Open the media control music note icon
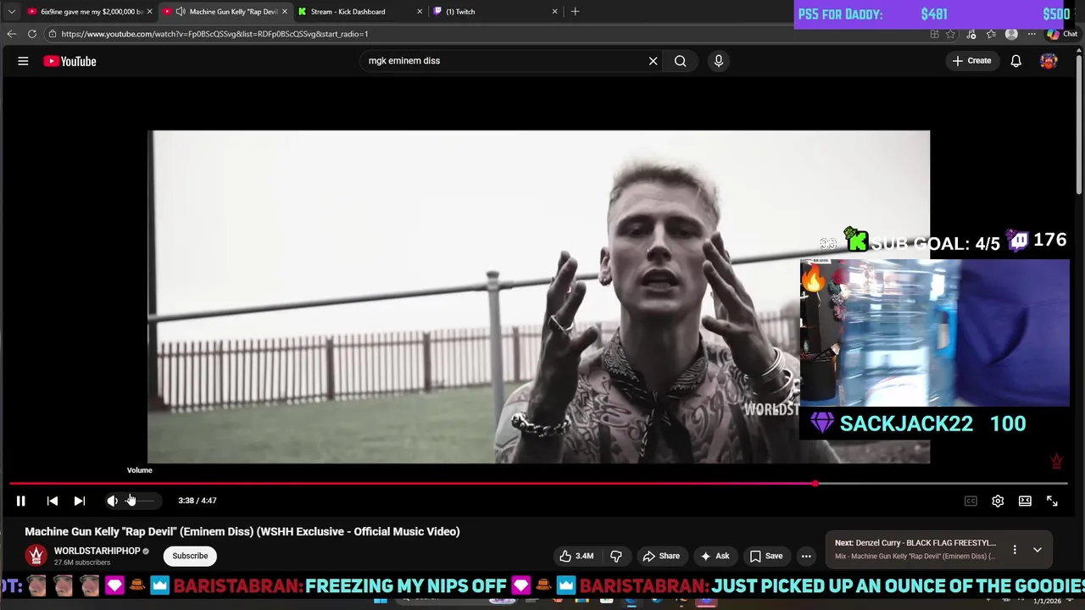Image resolution: width=1085 pixels, height=610 pixels. coord(971,34)
